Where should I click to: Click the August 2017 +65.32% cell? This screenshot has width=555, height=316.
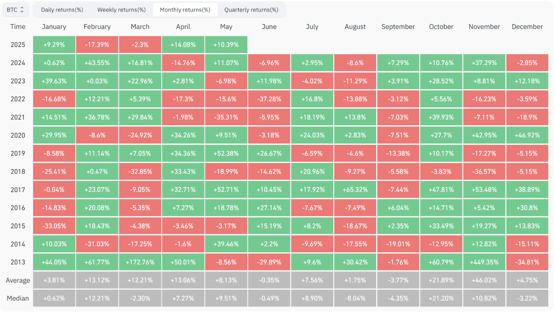(x=355, y=190)
